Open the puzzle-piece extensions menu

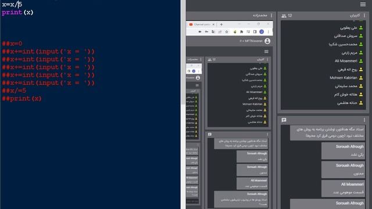tap(242, 32)
